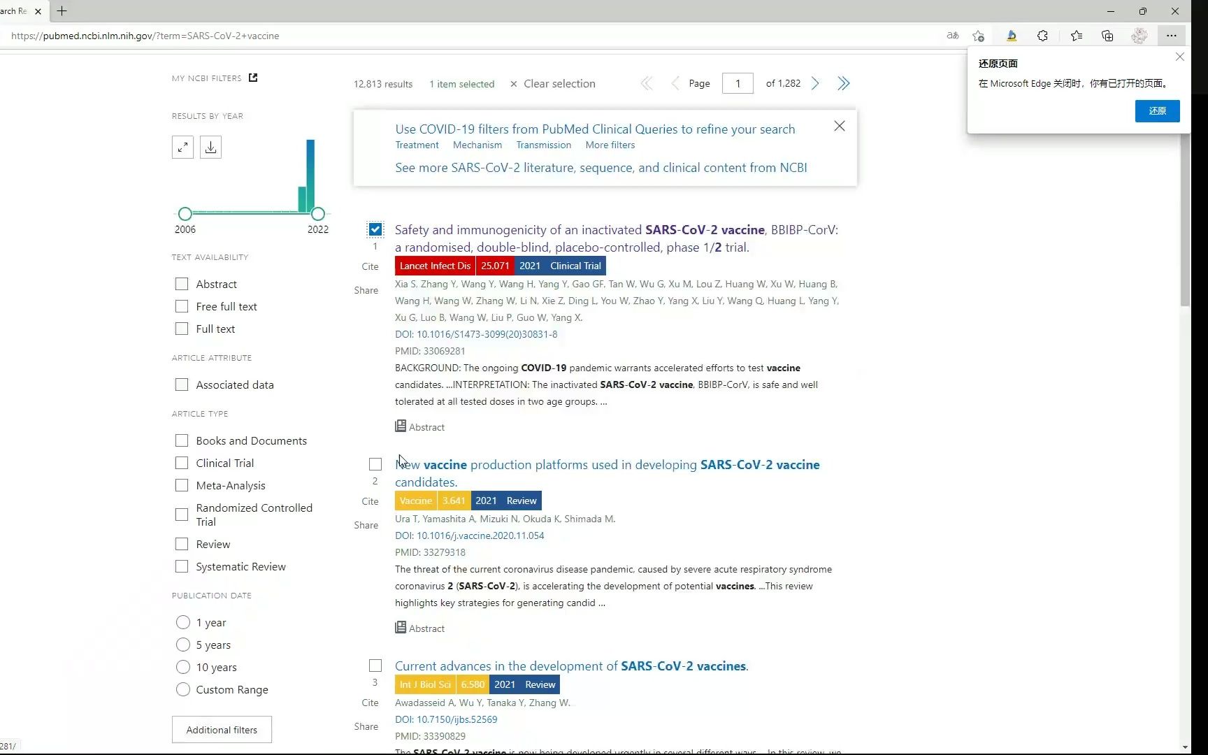Click the 2022 end year slider handle

coord(318,213)
